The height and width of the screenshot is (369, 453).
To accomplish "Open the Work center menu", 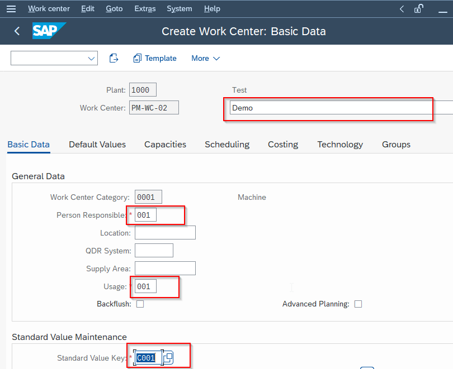I will point(49,8).
